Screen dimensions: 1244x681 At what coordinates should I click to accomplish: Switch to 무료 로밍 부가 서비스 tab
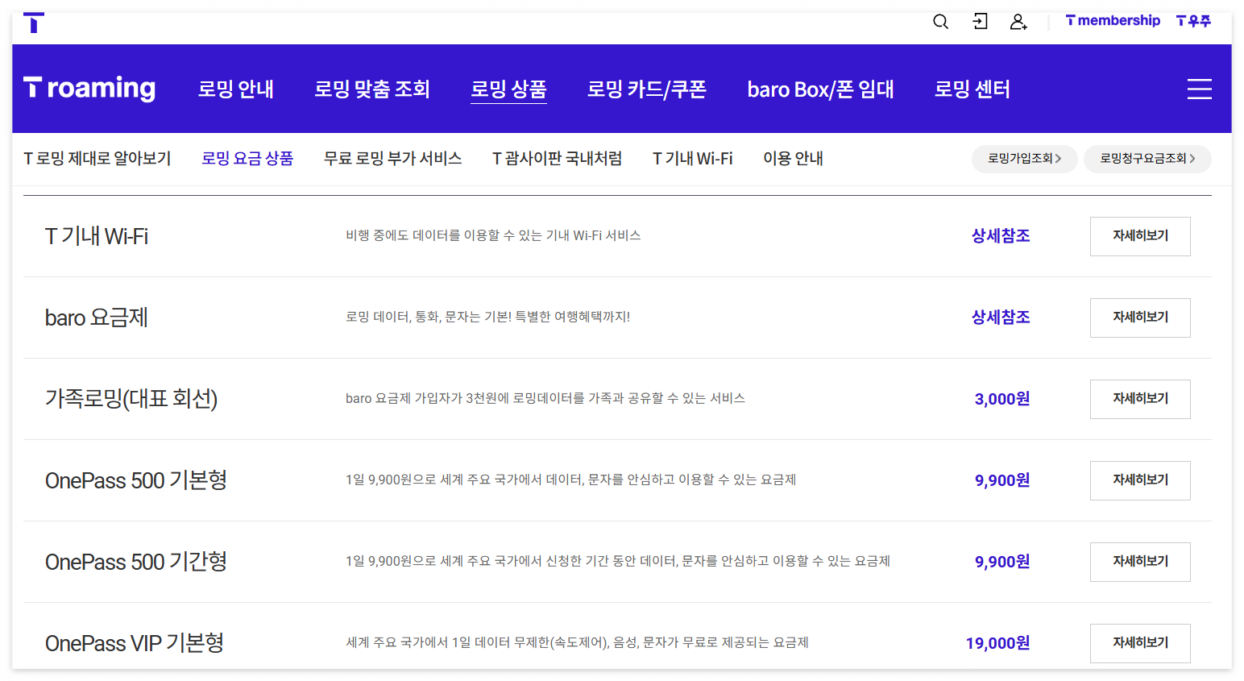[x=393, y=159]
